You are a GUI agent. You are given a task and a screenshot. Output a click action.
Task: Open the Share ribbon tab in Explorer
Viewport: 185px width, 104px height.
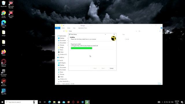coord(69,28)
